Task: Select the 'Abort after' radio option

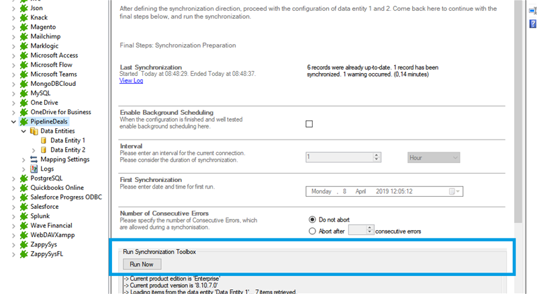Action: tap(312, 231)
